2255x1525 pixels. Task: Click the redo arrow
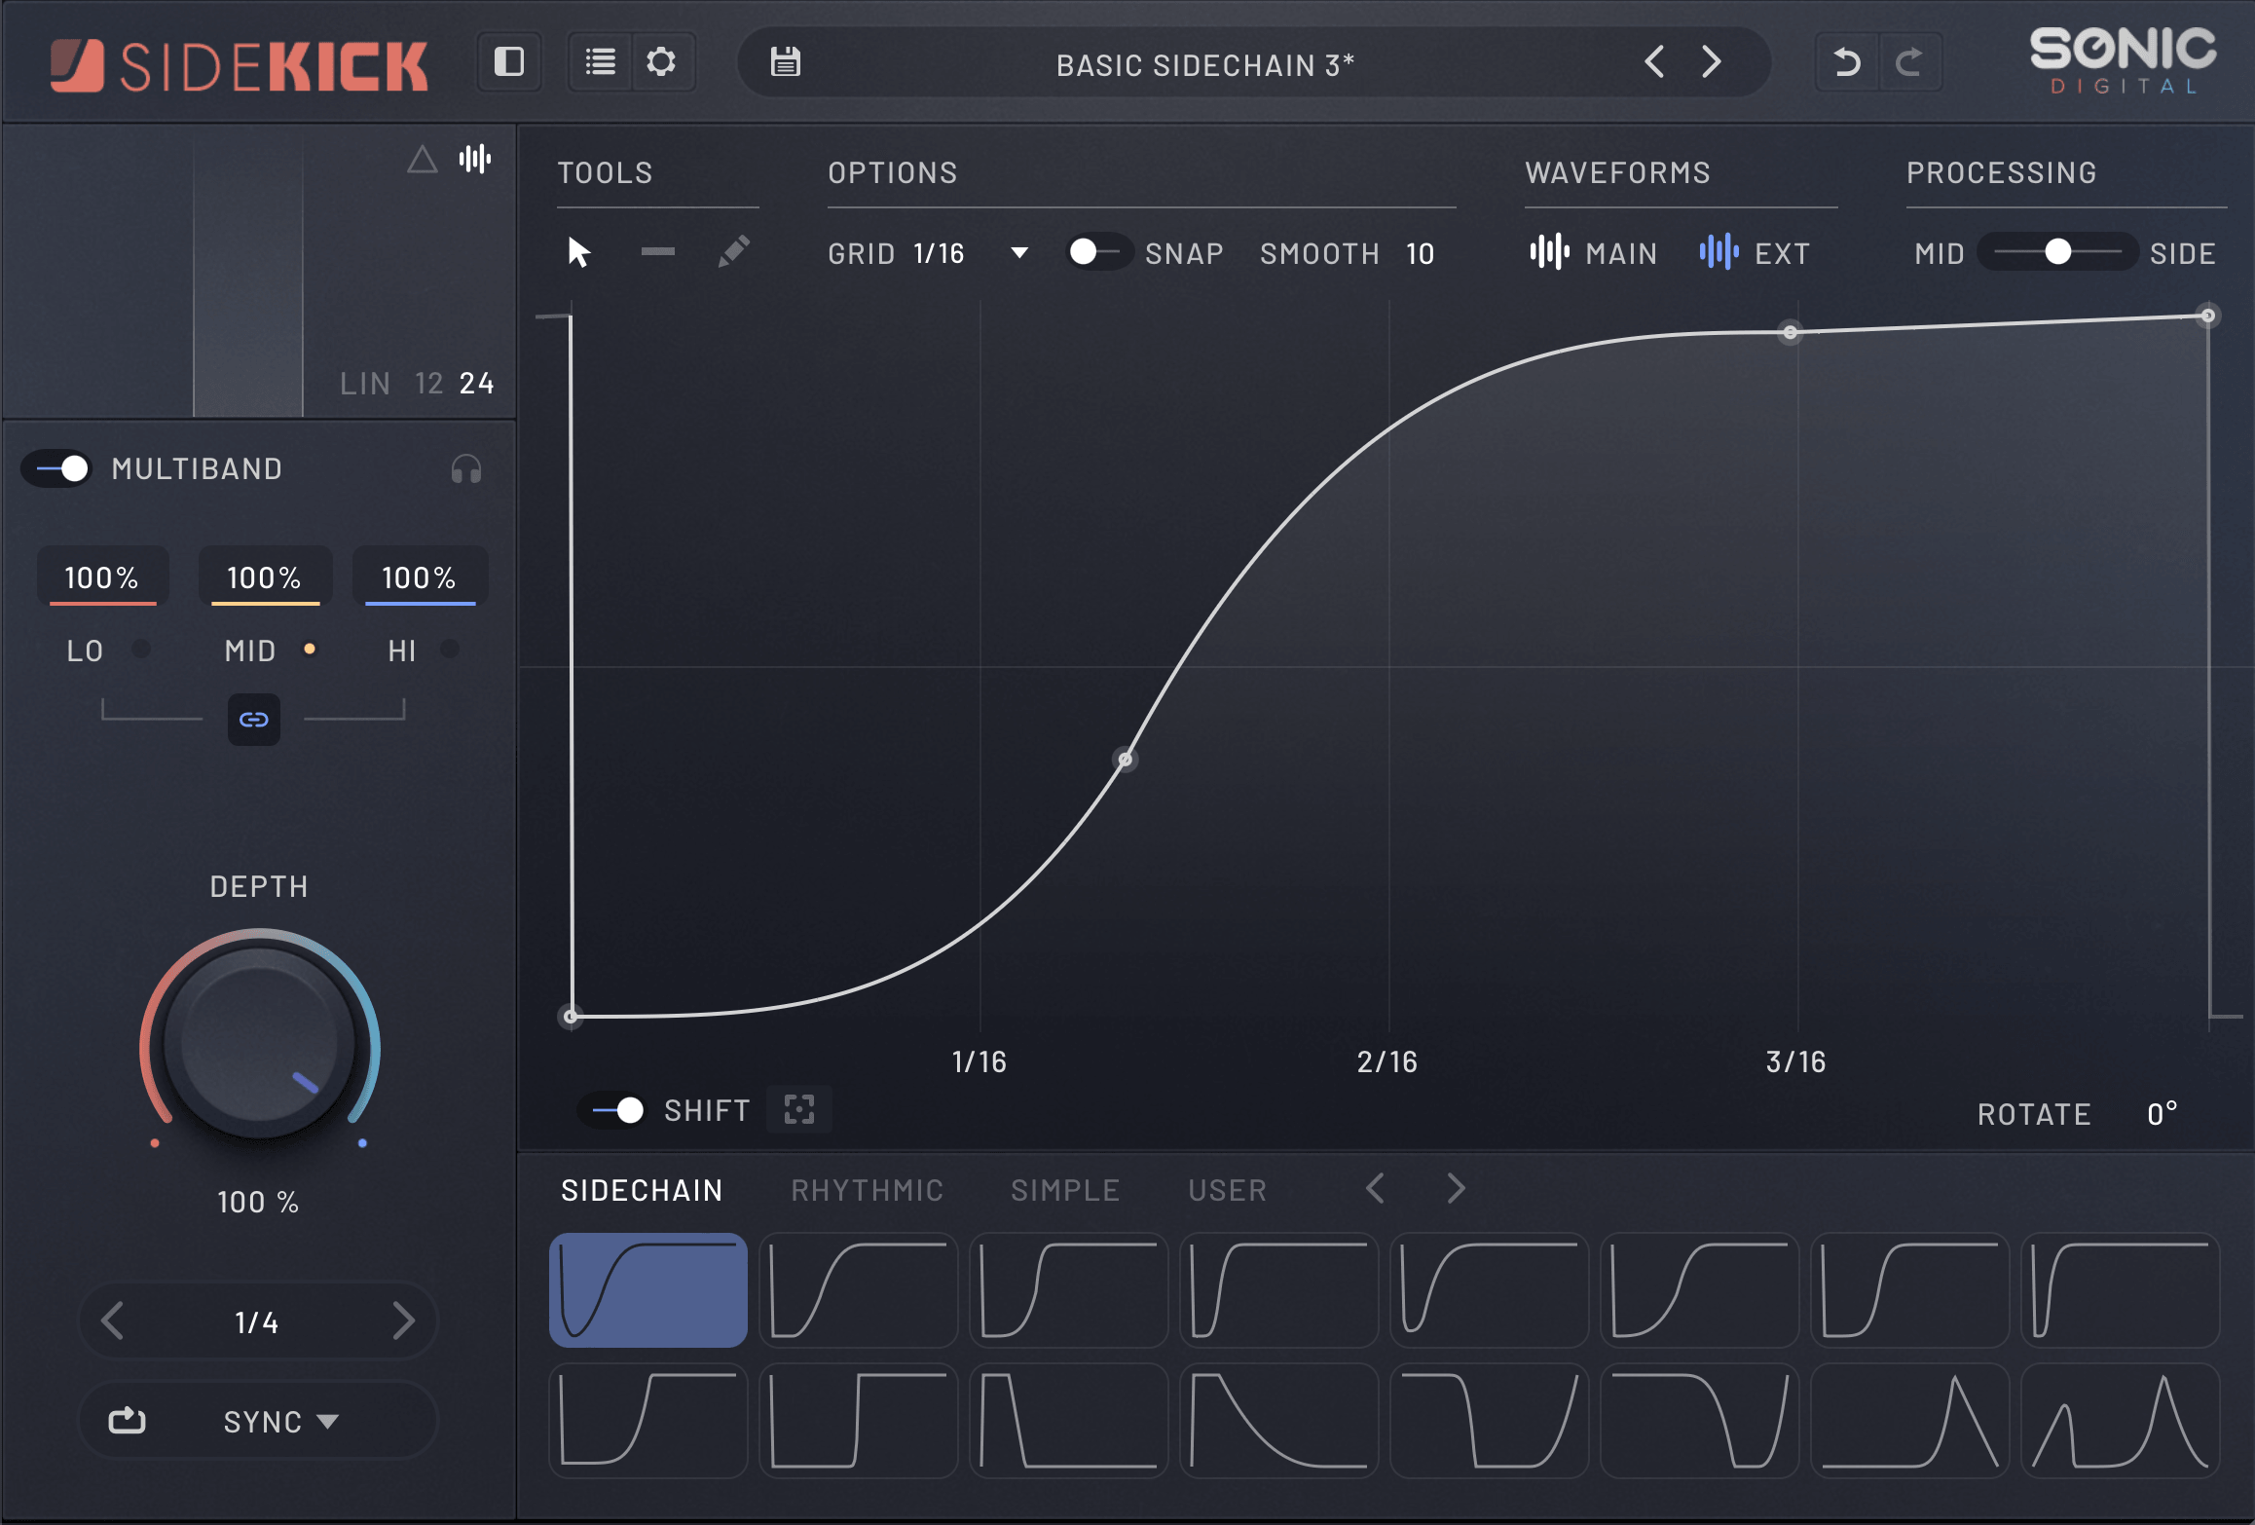tap(1909, 62)
